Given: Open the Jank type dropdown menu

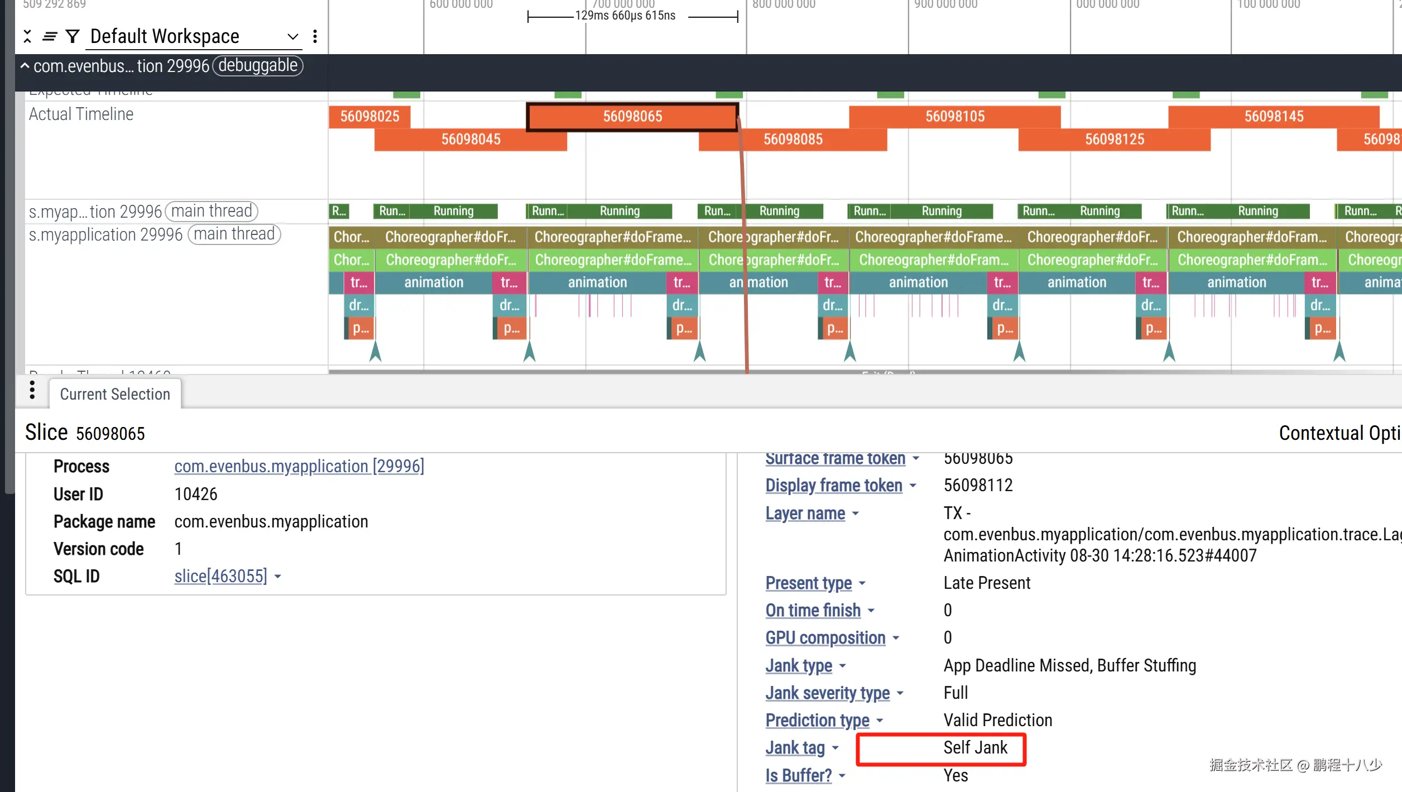Looking at the screenshot, I should coord(843,666).
